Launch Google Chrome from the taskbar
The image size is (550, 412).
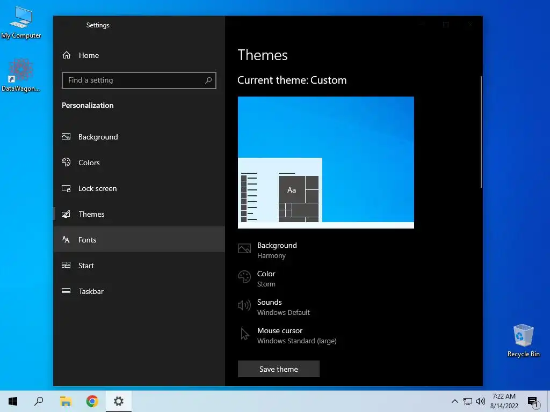coord(92,401)
